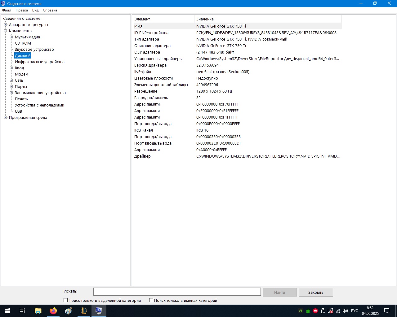
Task: Select the Драйвер row at the list bottom
Action: pyautogui.click(x=238, y=156)
